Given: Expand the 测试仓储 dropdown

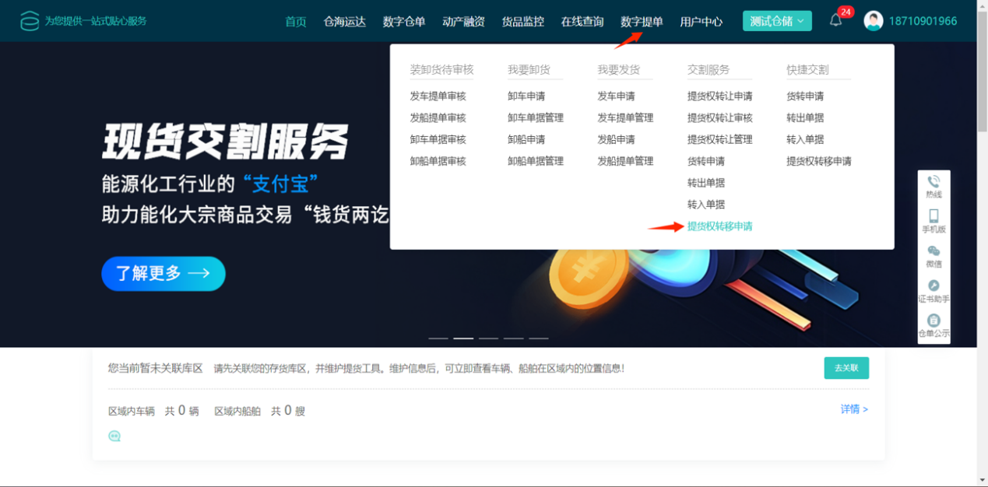Looking at the screenshot, I should click(776, 21).
